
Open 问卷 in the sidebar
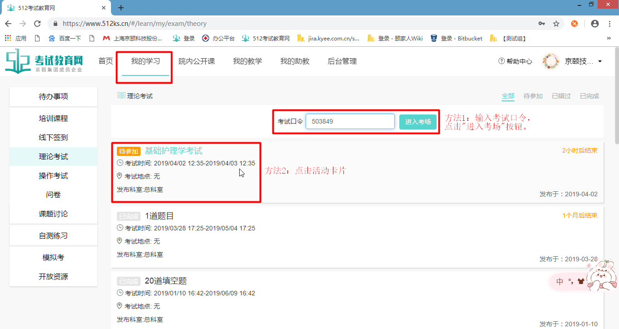tap(53, 194)
